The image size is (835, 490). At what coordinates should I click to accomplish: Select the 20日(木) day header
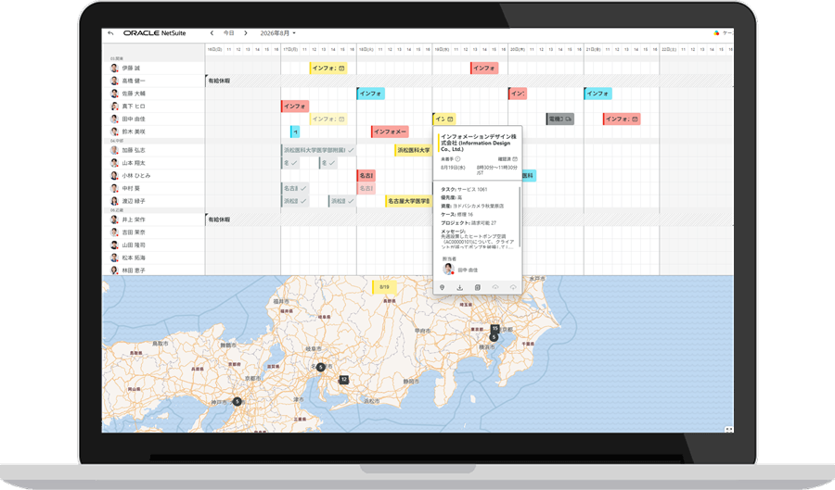click(518, 49)
